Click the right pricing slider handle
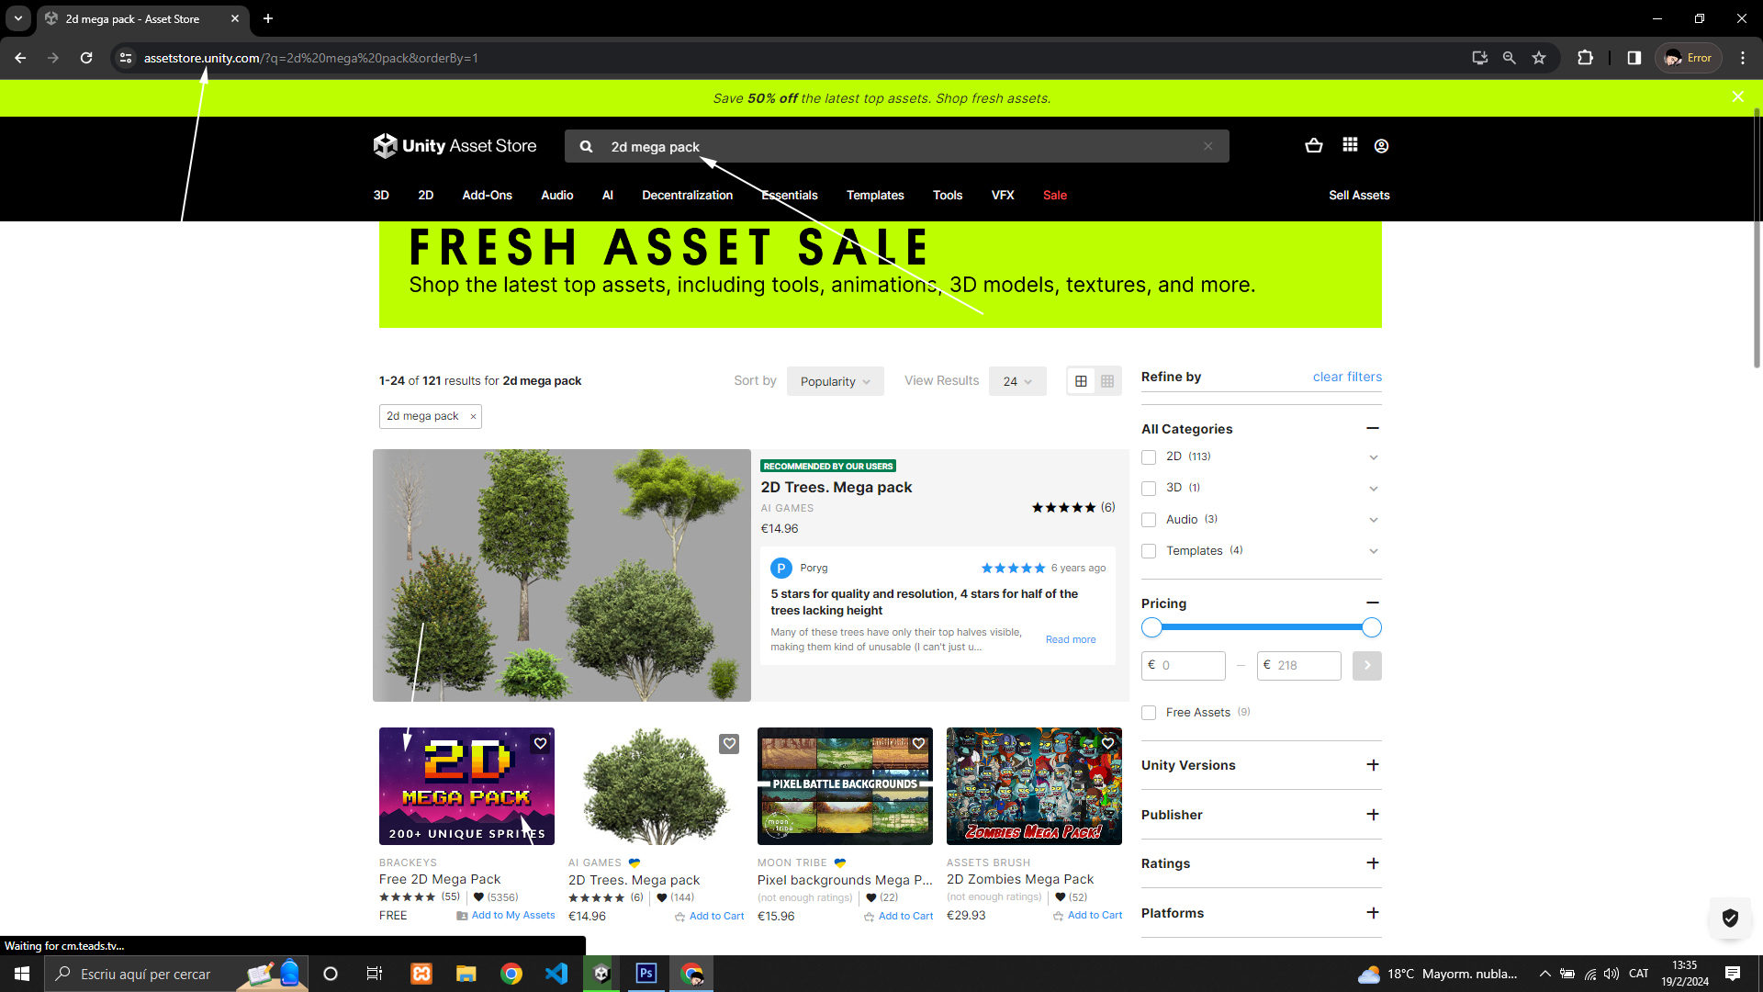Viewport: 1763px width, 992px height. (1372, 628)
